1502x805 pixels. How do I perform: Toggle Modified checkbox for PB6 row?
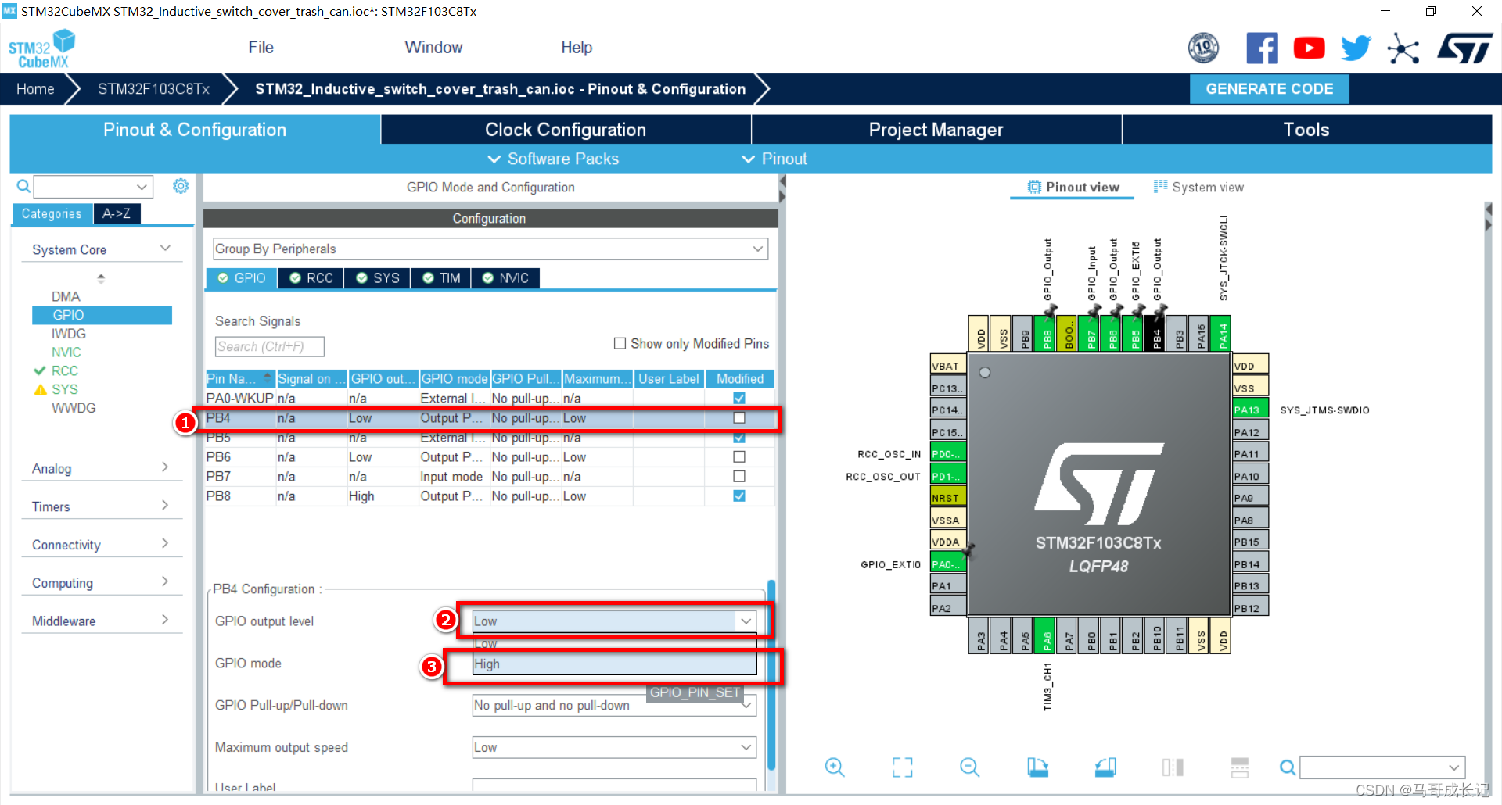(x=739, y=456)
